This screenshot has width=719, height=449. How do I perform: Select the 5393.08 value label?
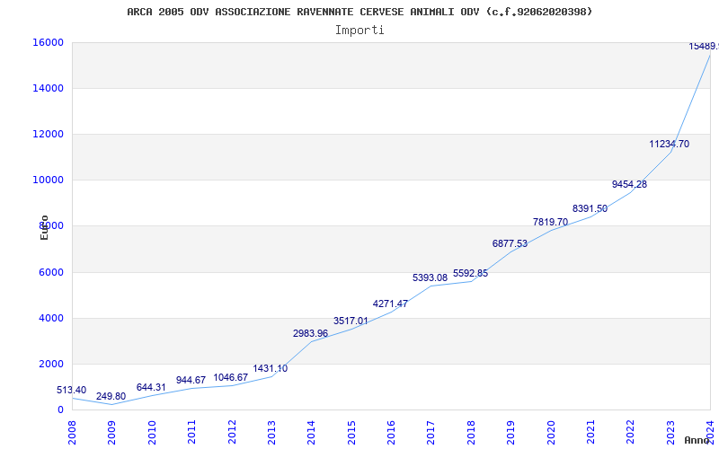coord(430,277)
